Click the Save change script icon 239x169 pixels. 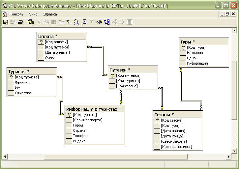[31, 22]
